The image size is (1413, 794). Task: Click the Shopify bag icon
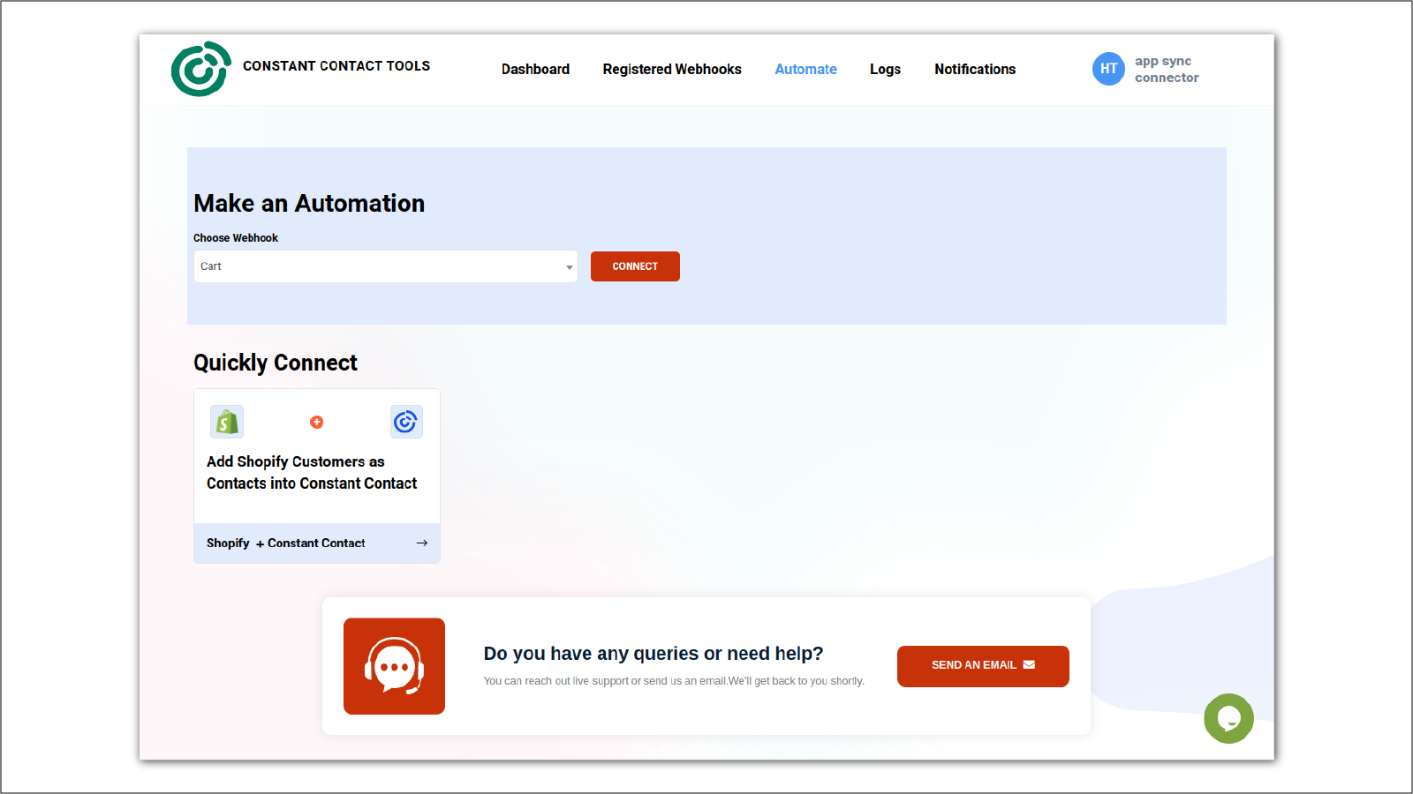click(227, 422)
